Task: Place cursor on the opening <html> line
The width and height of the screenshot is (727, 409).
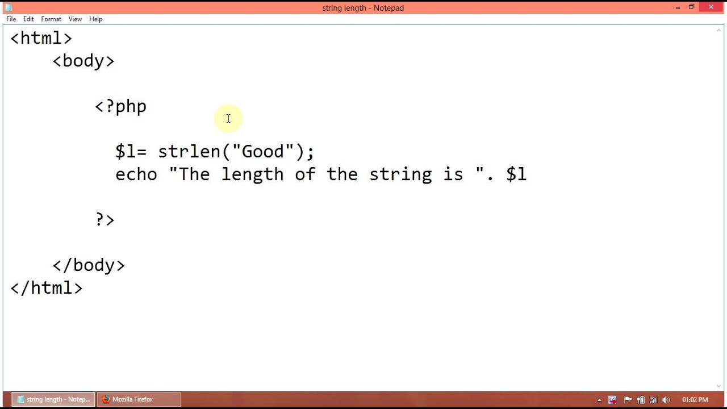Action: click(x=41, y=38)
